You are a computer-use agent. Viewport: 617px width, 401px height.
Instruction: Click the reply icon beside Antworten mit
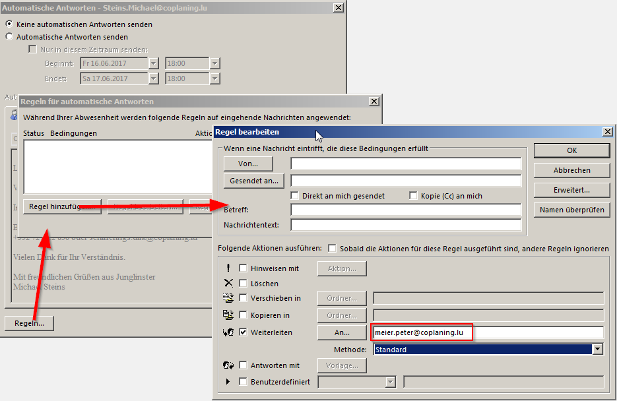(x=228, y=365)
